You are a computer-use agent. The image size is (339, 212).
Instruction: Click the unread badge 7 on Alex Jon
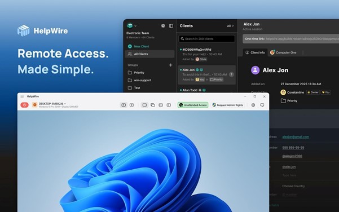pos(231,74)
